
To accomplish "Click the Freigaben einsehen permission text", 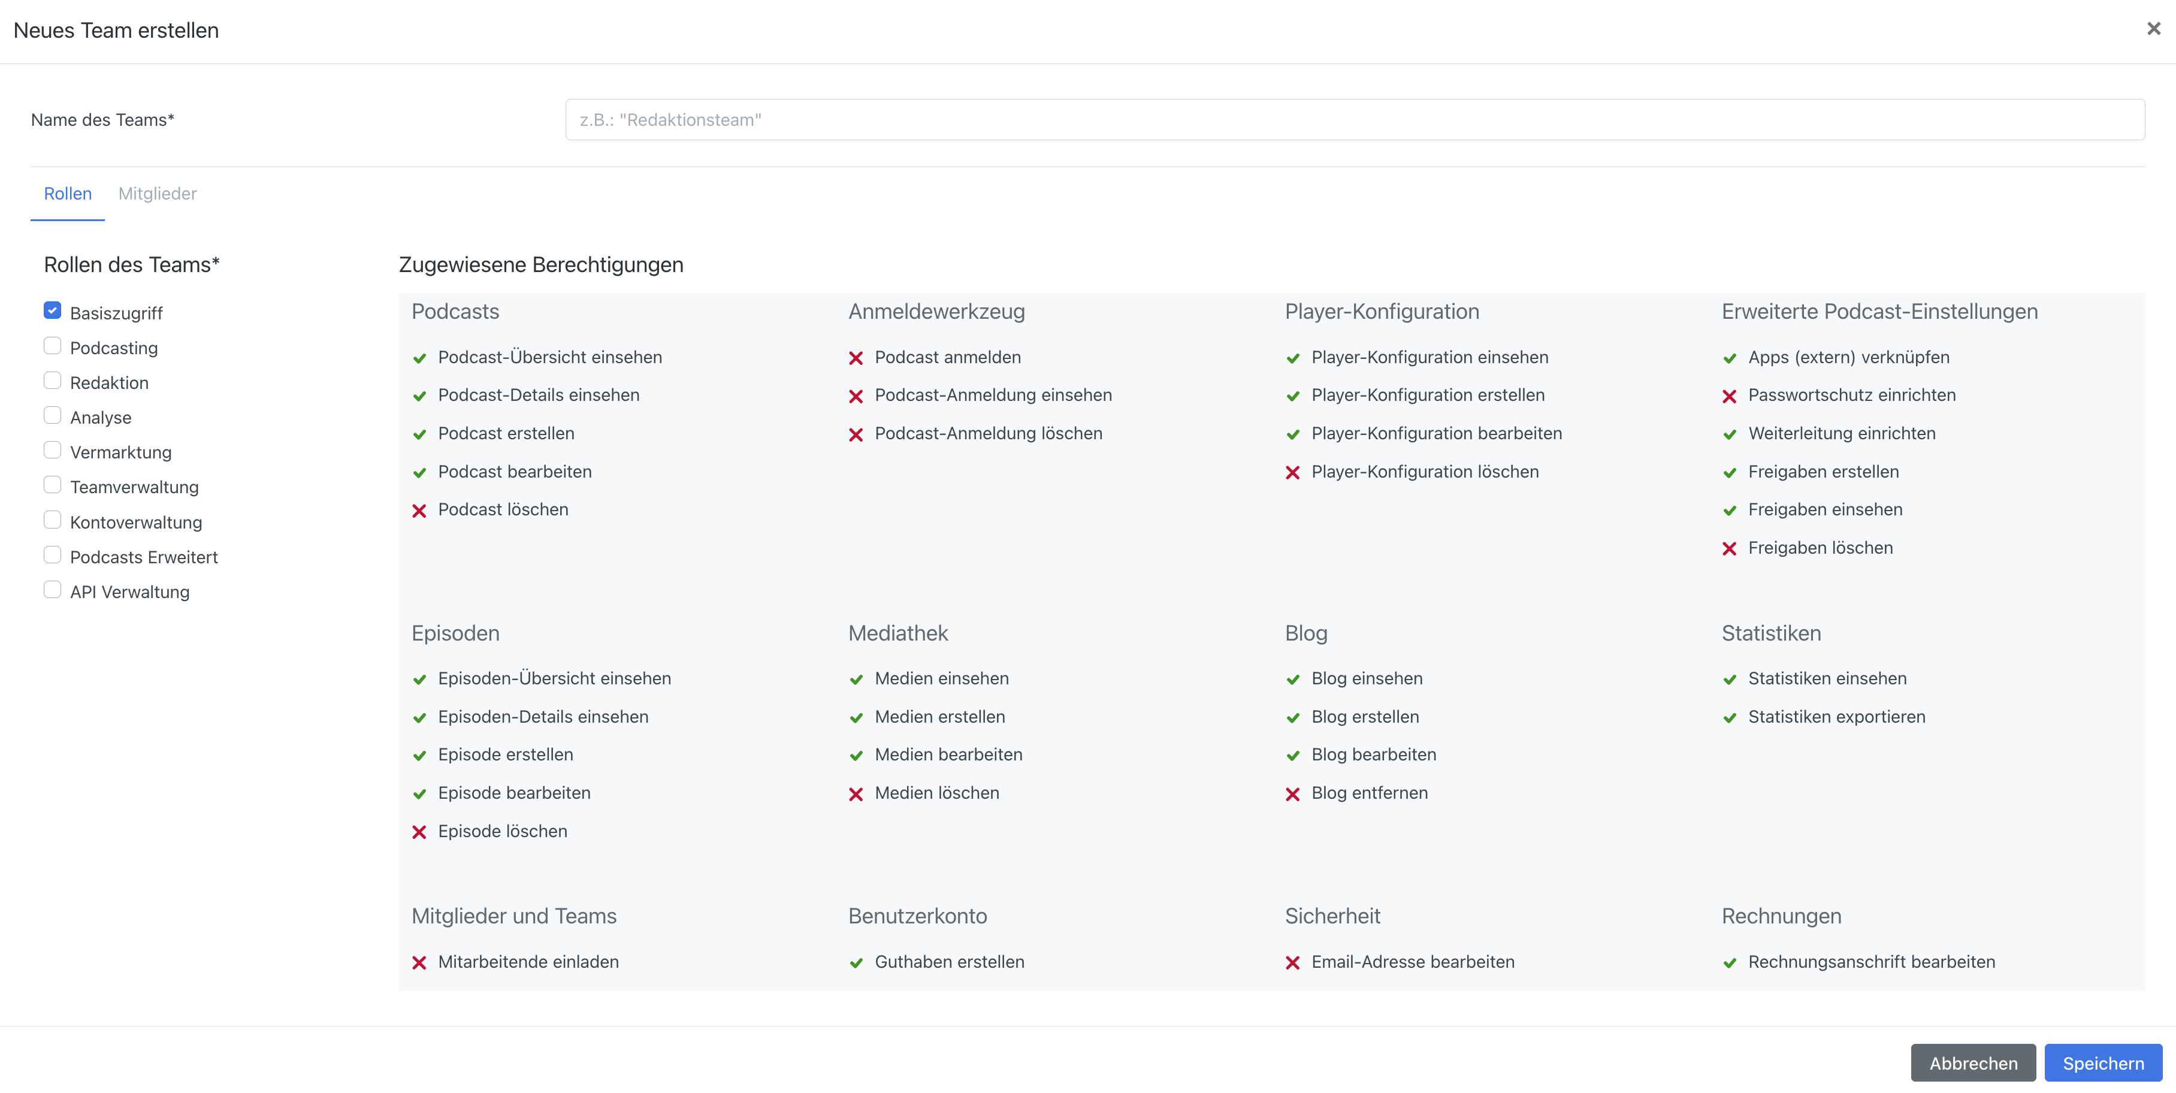I will [1824, 509].
